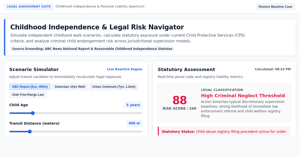Click the Statutory Status alert banner
This screenshot has height=157, width=300.
(x=224, y=131)
